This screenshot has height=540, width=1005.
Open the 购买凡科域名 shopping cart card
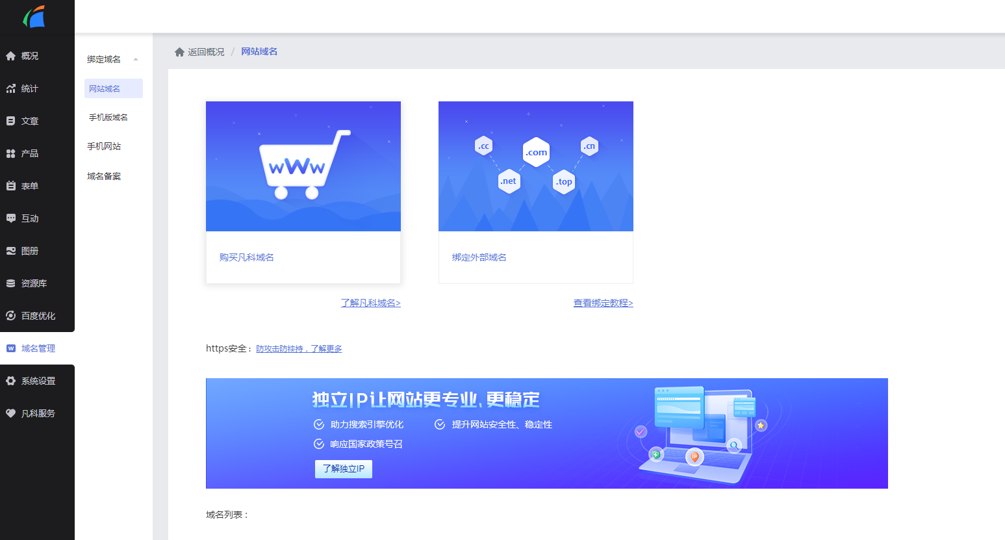[303, 192]
